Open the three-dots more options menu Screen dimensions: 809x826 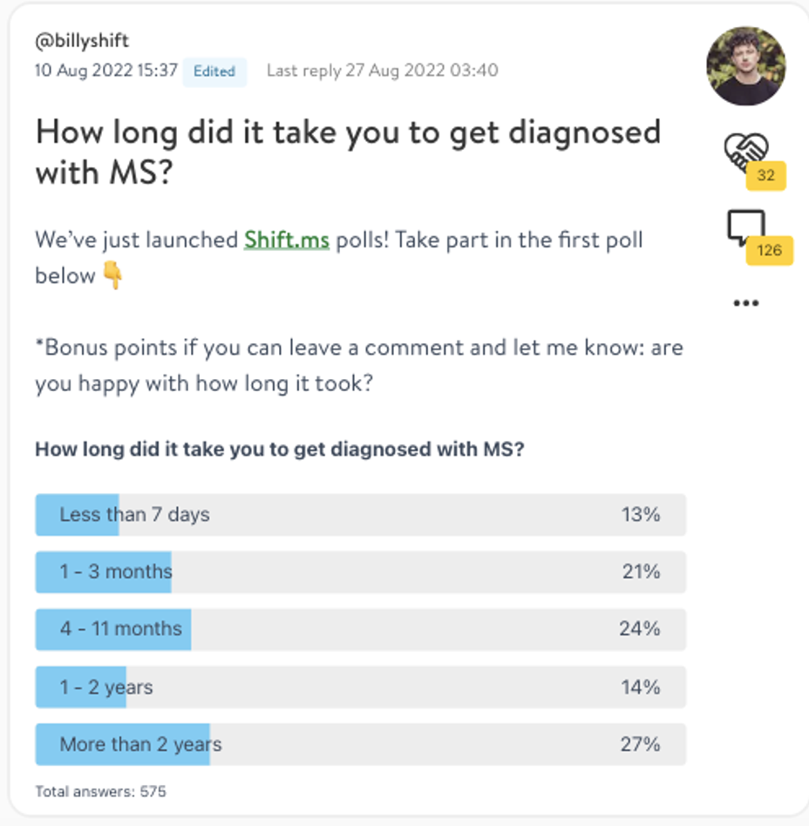(745, 303)
